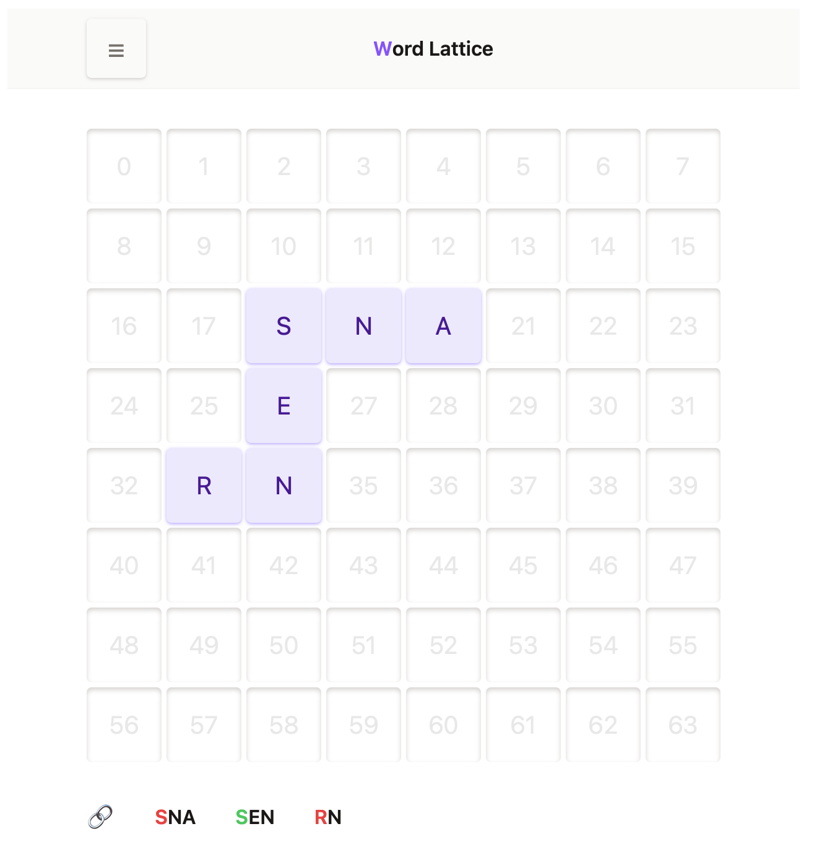Choose grid cell 12
The image size is (822, 855).
(443, 246)
